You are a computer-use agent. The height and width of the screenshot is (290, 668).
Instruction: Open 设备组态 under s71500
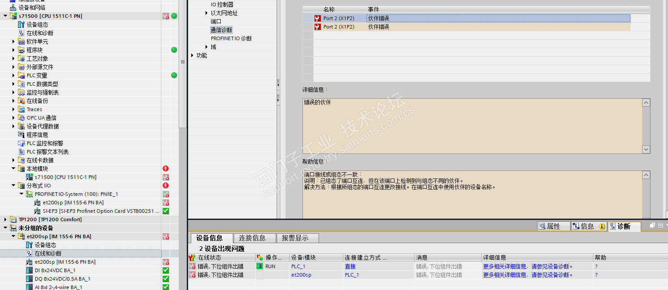tap(37, 25)
